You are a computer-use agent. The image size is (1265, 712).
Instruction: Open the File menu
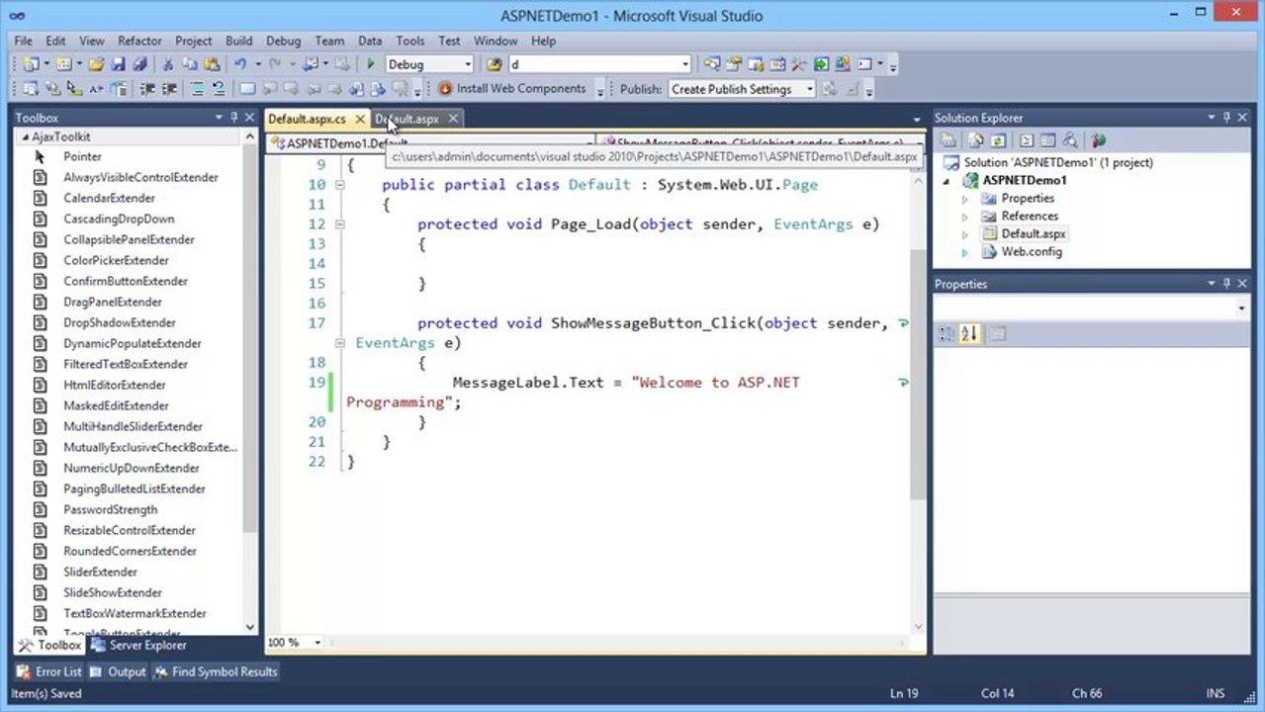coord(23,41)
